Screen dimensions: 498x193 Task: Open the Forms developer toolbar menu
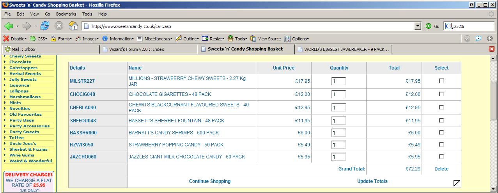61,39
